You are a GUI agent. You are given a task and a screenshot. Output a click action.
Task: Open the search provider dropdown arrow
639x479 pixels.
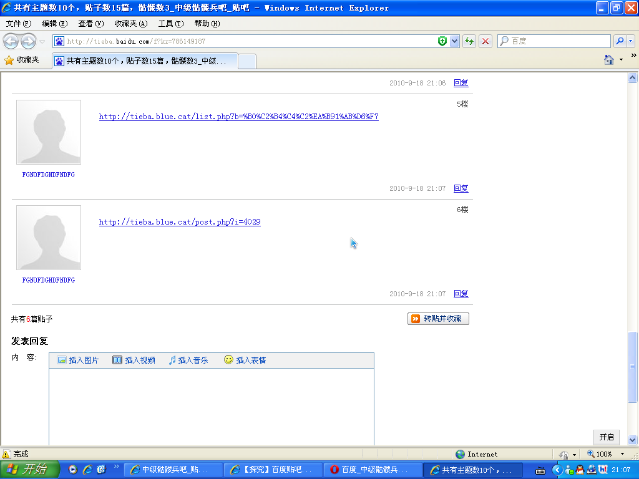click(x=631, y=41)
